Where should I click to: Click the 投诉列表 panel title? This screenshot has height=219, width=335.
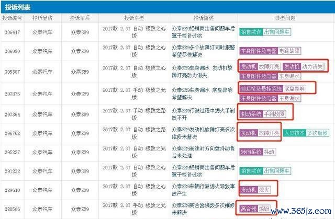[x=18, y=7]
